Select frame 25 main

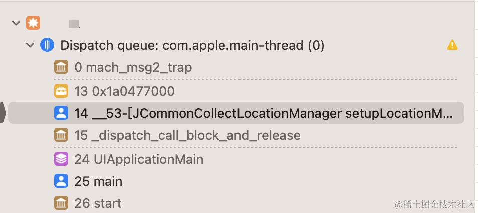(236, 181)
